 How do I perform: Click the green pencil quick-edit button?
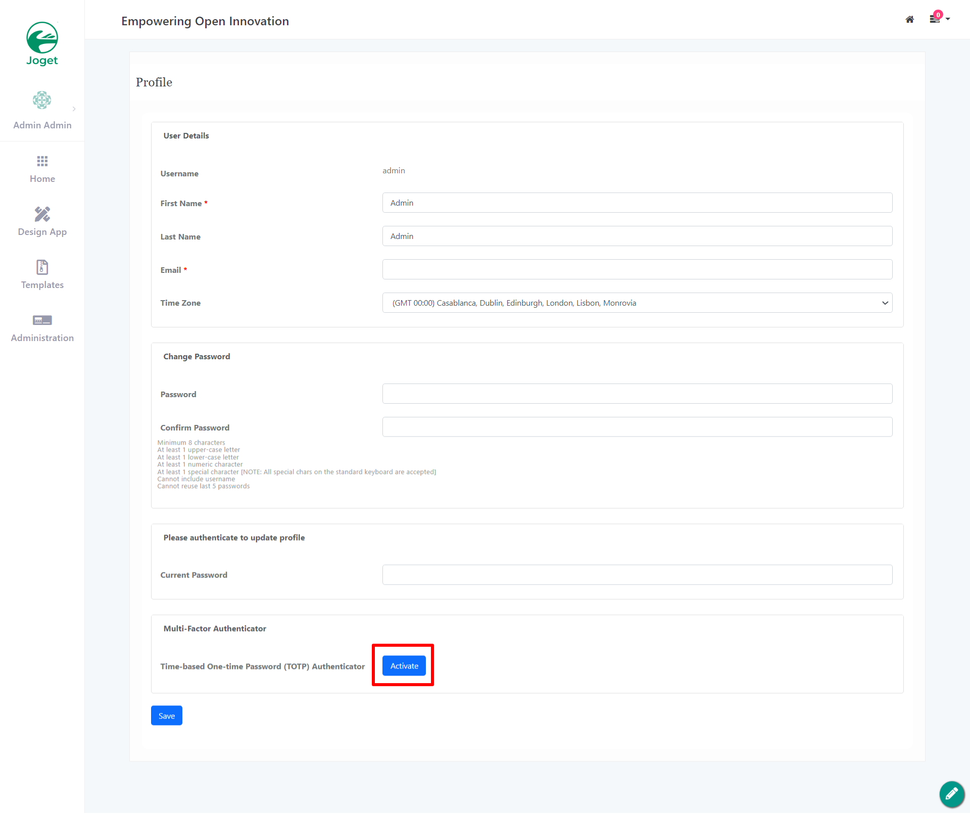951,793
